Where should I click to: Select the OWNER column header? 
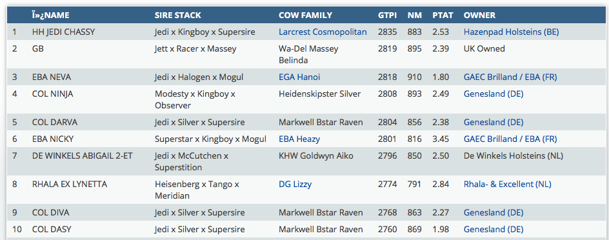479,15
